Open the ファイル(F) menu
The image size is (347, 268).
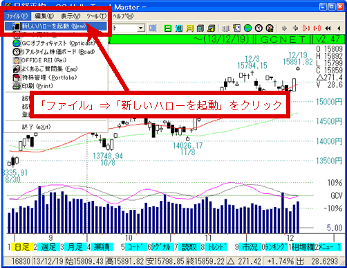tap(17, 16)
